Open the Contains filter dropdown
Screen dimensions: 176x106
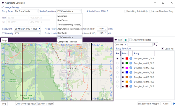[120, 44]
